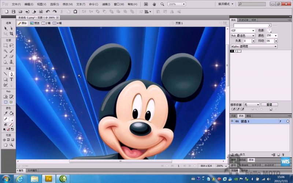Switch to the 历史记录 (History) tab
Screen dimensions: 293x183
point(243,20)
